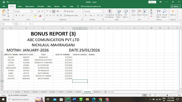Apply accounting dollar format
This screenshot has height=102, width=182.
(86, 15)
